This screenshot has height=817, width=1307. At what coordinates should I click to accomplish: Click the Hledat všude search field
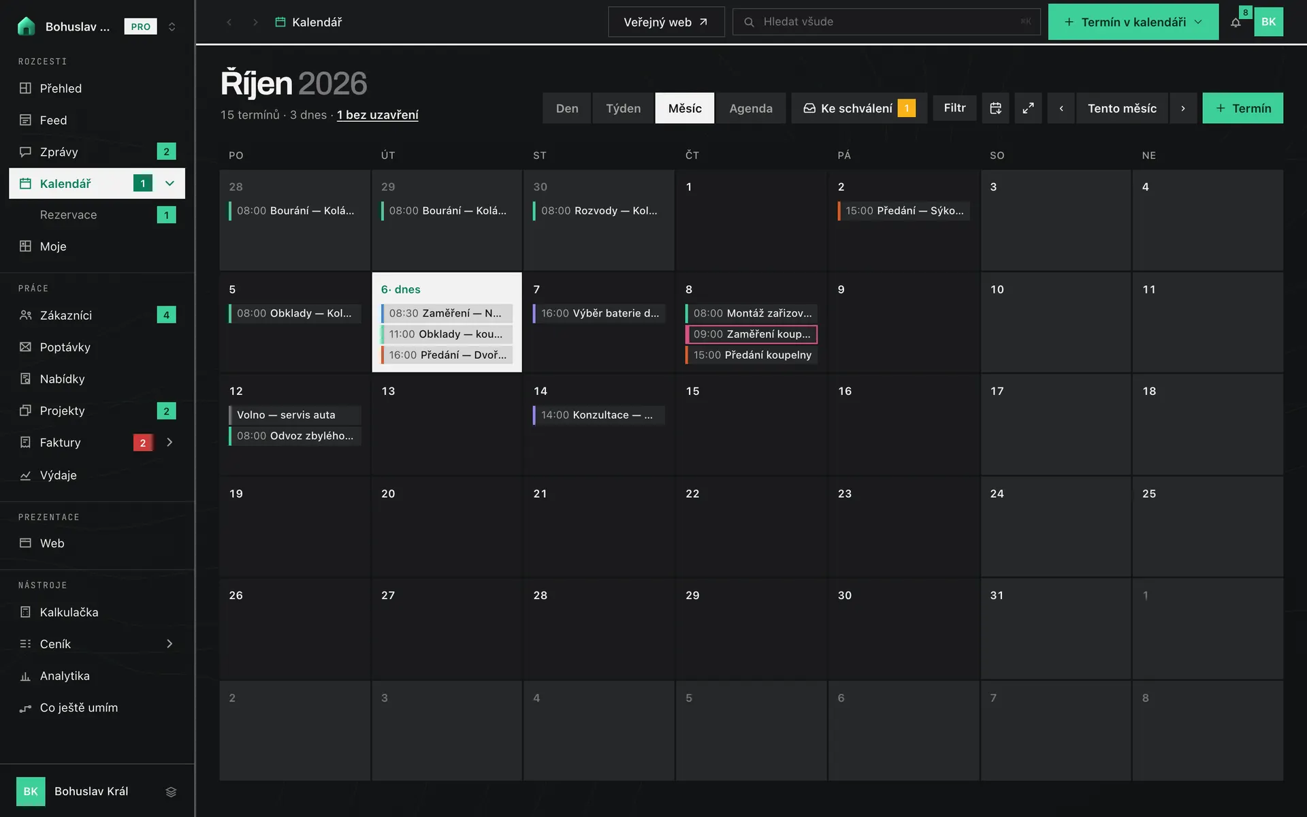click(x=886, y=22)
